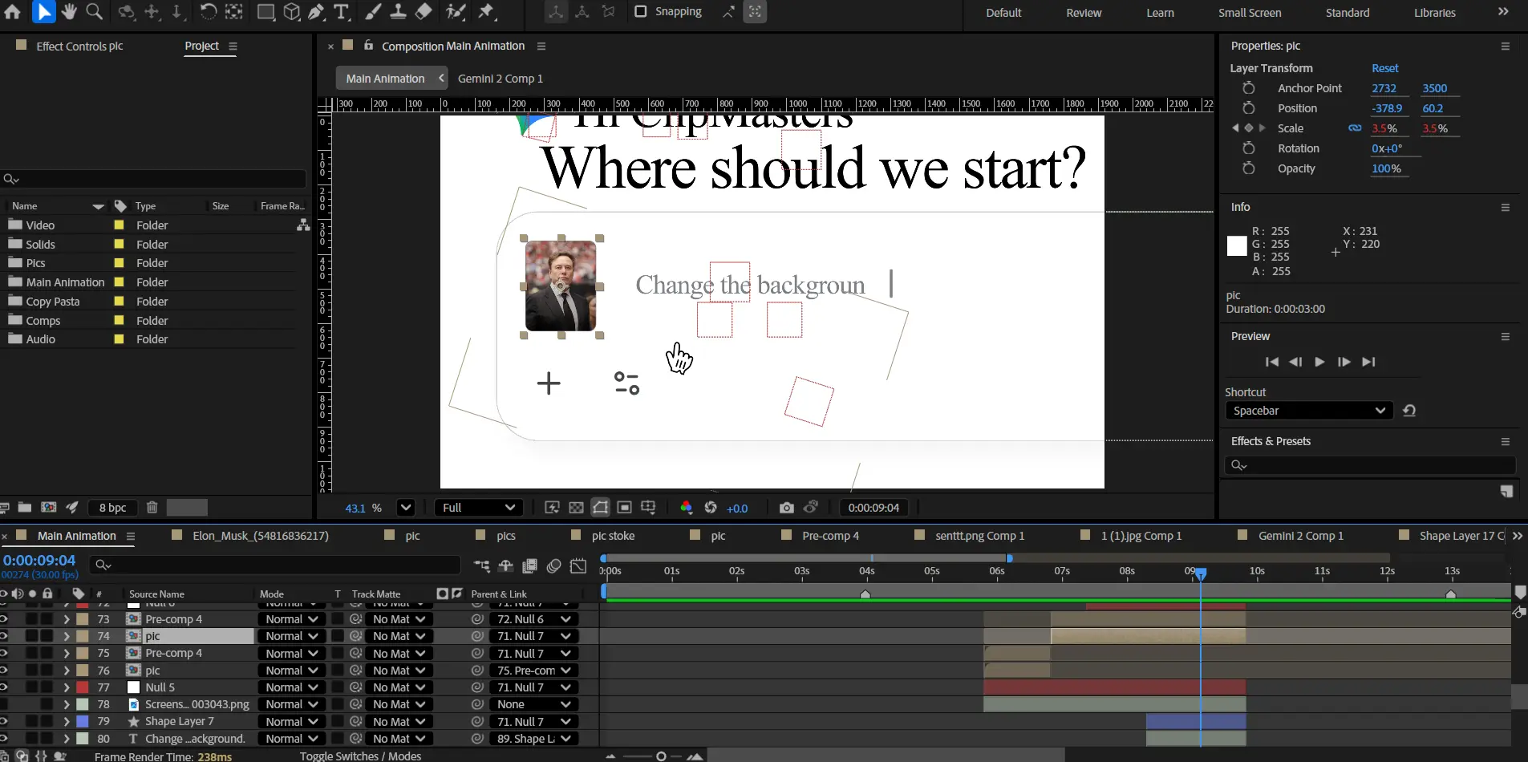Delete selected project item with trash icon
The width and height of the screenshot is (1528, 762).
pos(152,508)
